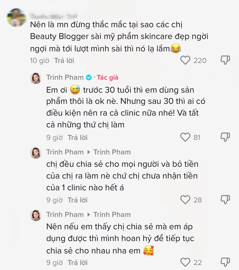
Task: Click 'Trả lời' under the top comment
Action: tap(64, 60)
